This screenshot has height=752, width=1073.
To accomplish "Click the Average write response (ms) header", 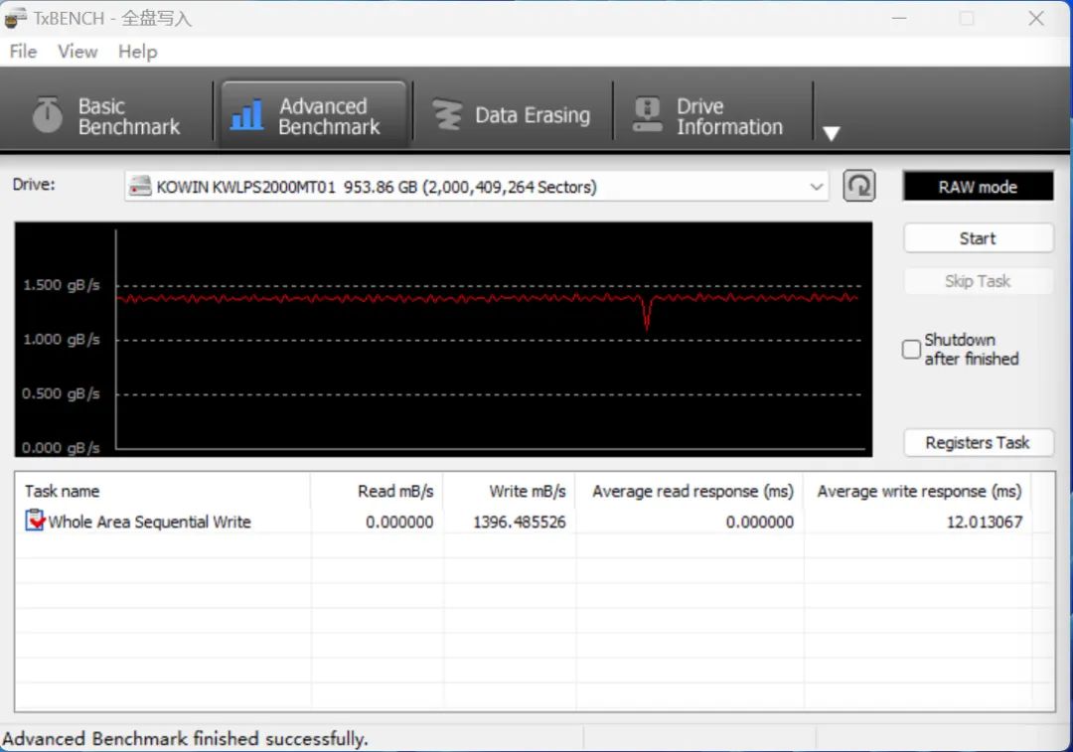I will tap(918, 492).
